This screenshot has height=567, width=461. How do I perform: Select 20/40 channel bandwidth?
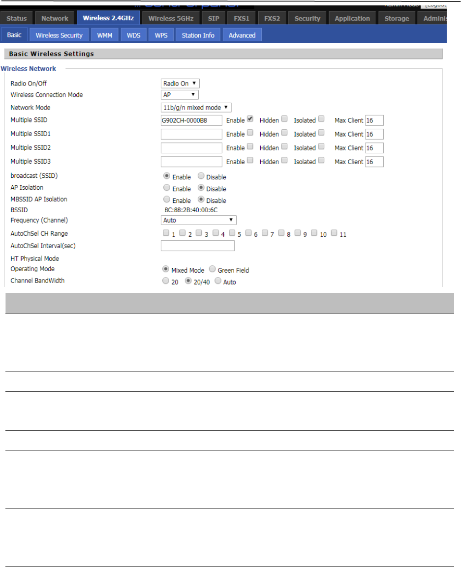pyautogui.click(x=188, y=281)
